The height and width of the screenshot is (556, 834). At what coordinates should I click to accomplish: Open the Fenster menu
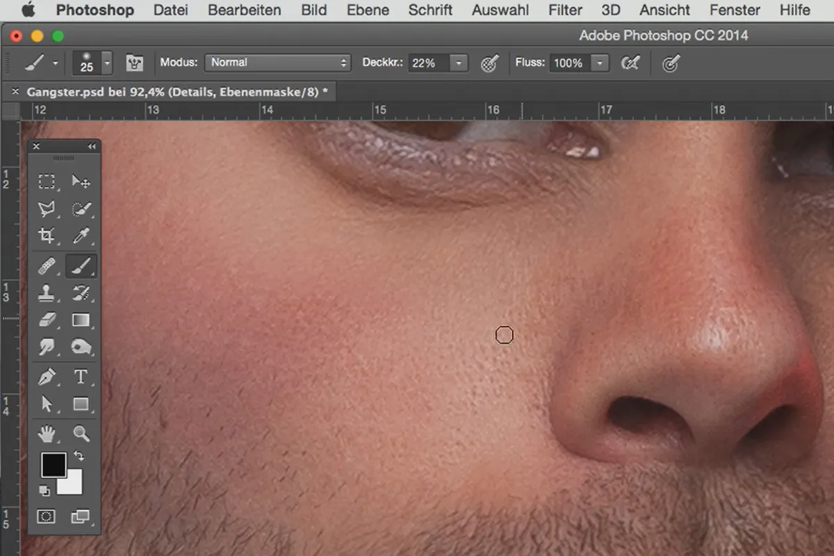735,10
